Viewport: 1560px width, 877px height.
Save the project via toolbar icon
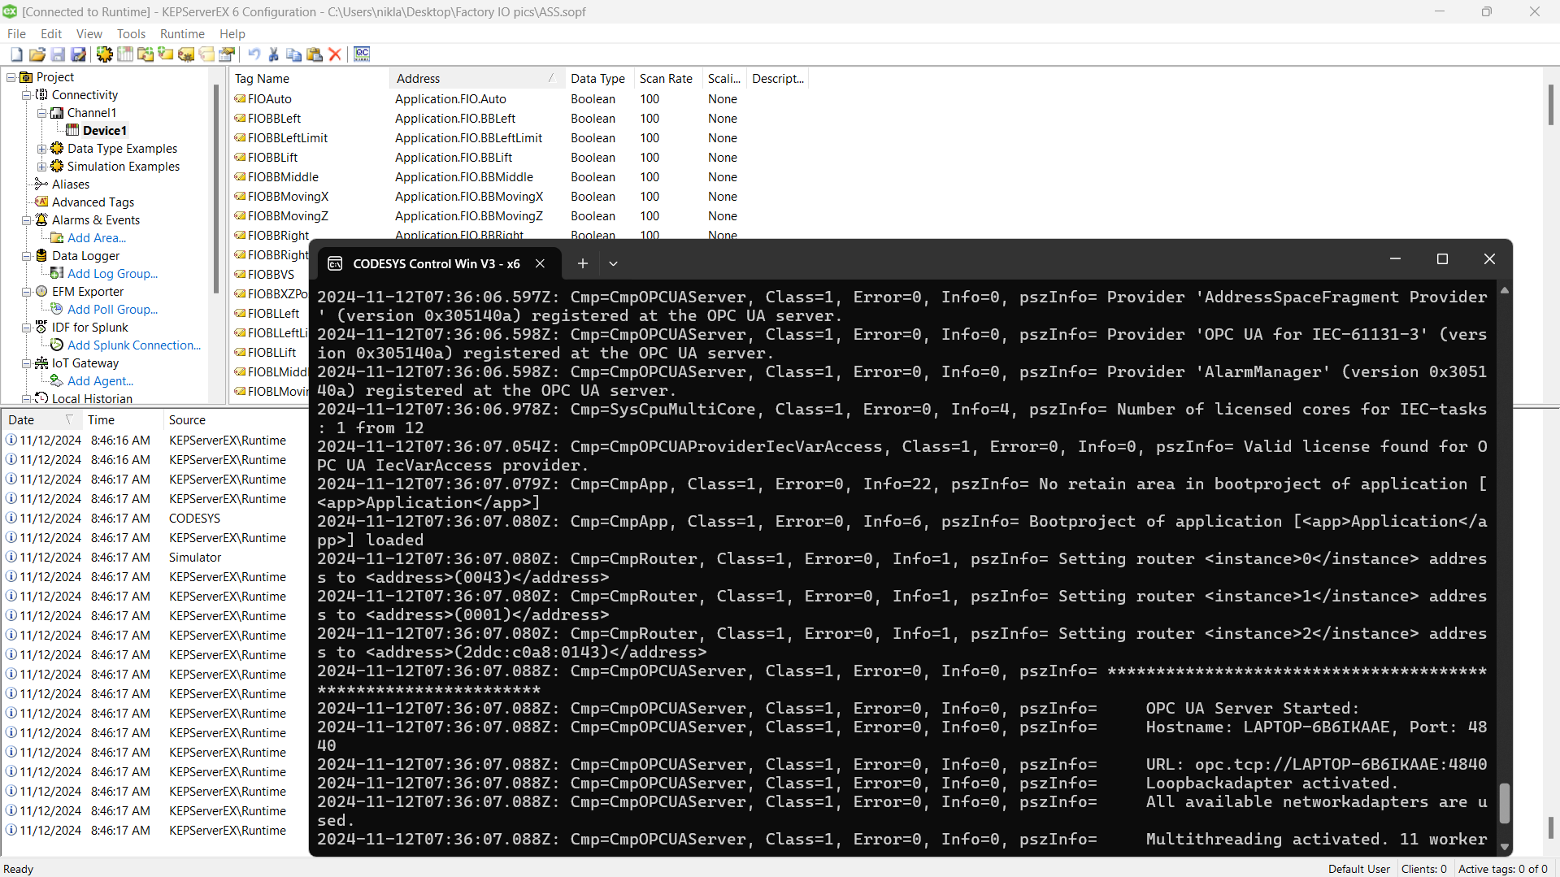(57, 54)
